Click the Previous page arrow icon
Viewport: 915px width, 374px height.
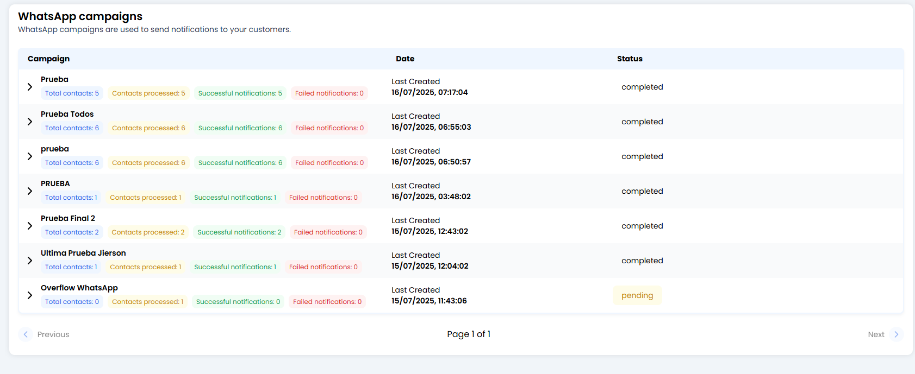click(x=26, y=334)
